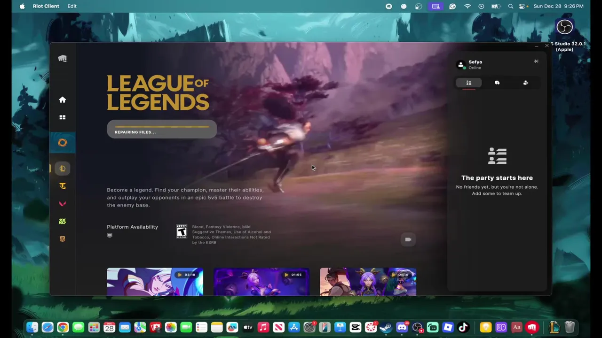Image resolution: width=602 pixels, height=338 pixels.
Task: Open Spotlight search in the menu bar
Action: click(x=511, y=6)
